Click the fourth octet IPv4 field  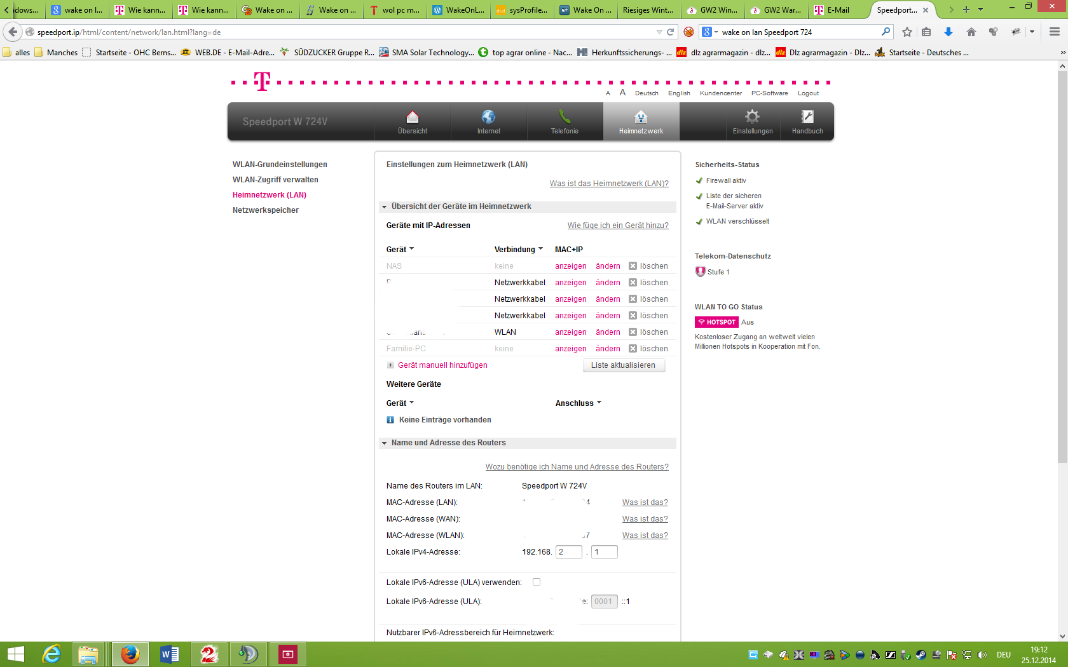(x=605, y=552)
